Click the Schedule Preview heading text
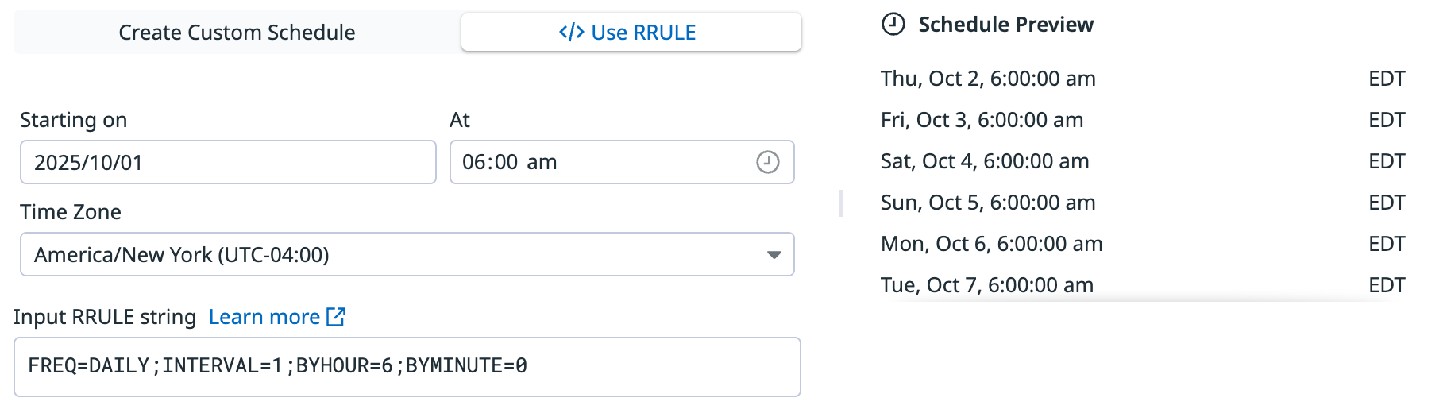Image resolution: width=1447 pixels, height=413 pixels. click(x=1005, y=25)
